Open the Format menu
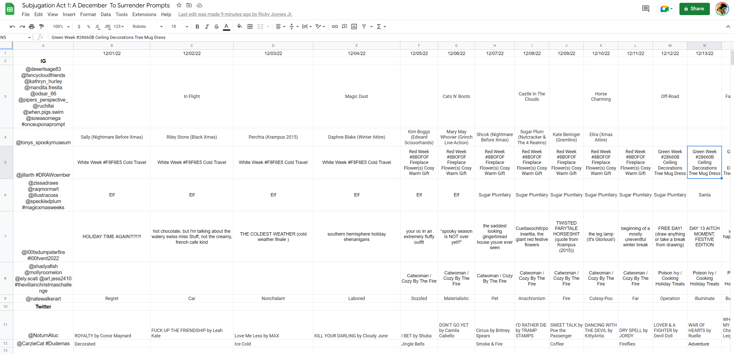734x354 pixels. point(88,14)
